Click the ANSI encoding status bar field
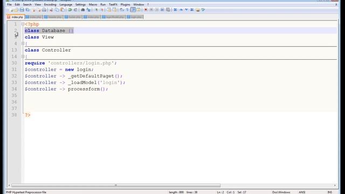Viewport: 345px width, 194px height. pyautogui.click(x=302, y=192)
